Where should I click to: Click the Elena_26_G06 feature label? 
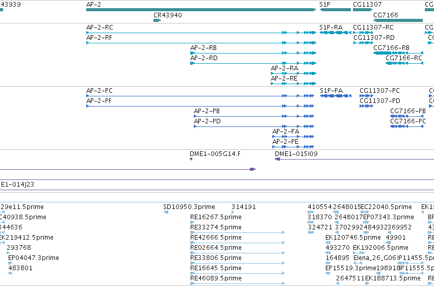point(375,258)
